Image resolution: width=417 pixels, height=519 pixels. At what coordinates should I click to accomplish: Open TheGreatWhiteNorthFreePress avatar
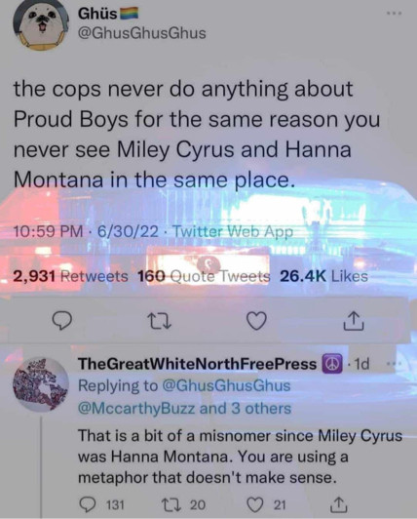click(41, 384)
